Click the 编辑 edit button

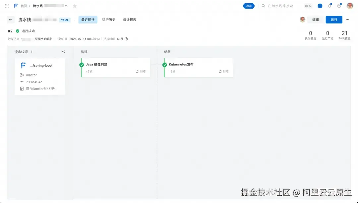click(315, 20)
